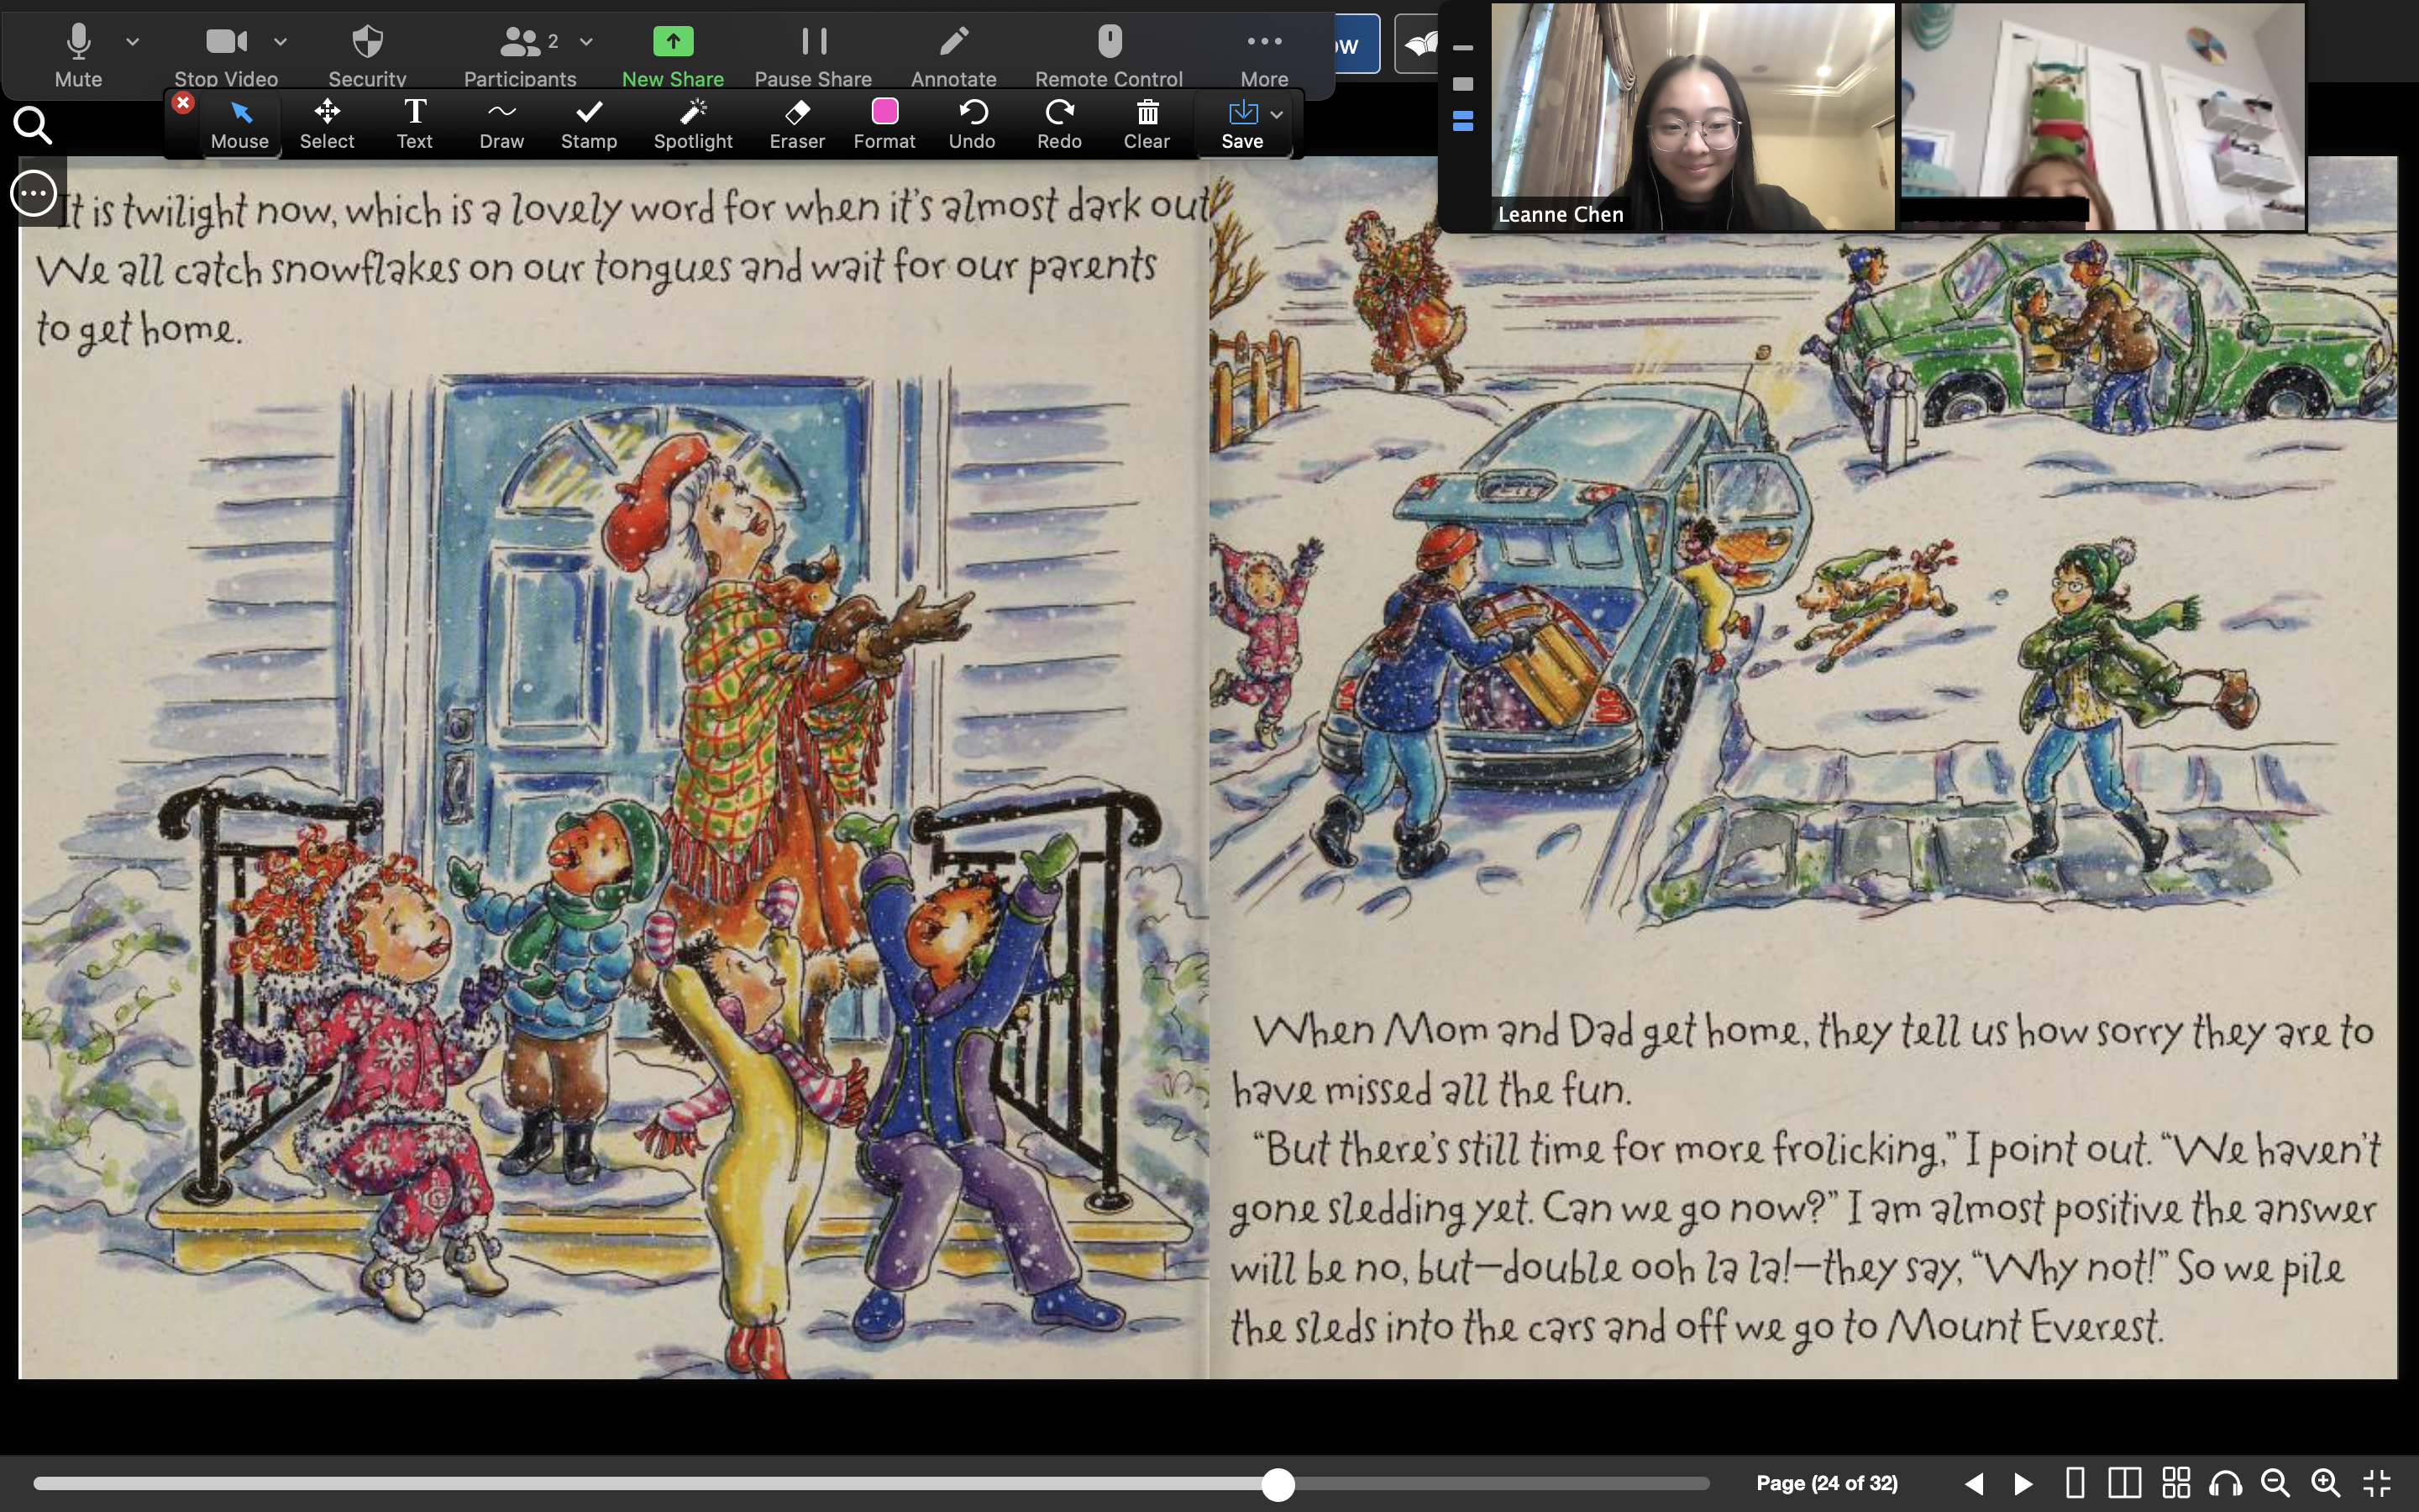
Task: Click the open book icon button
Action: tap(1416, 44)
